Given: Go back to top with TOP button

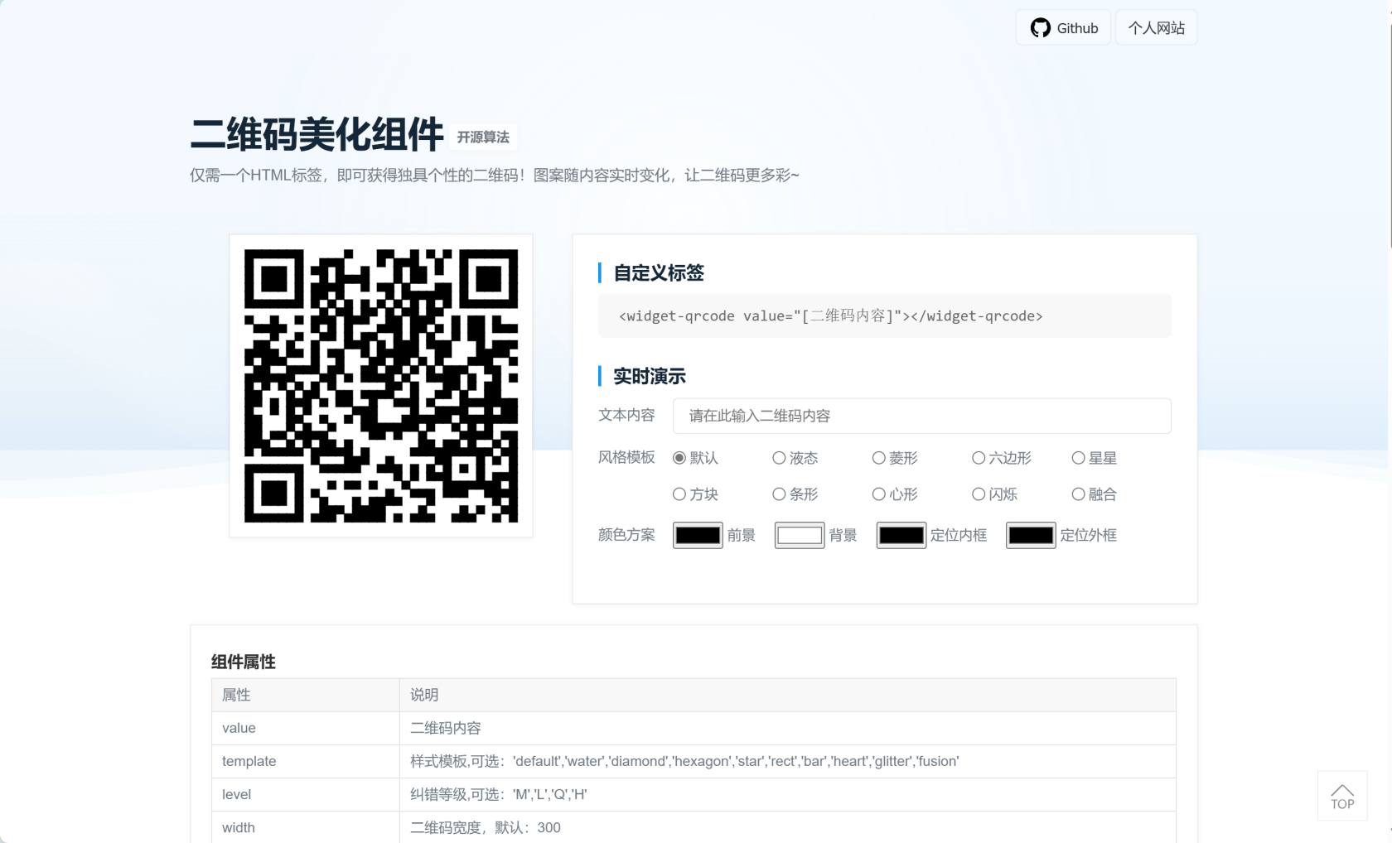Looking at the screenshot, I should coord(1342,796).
